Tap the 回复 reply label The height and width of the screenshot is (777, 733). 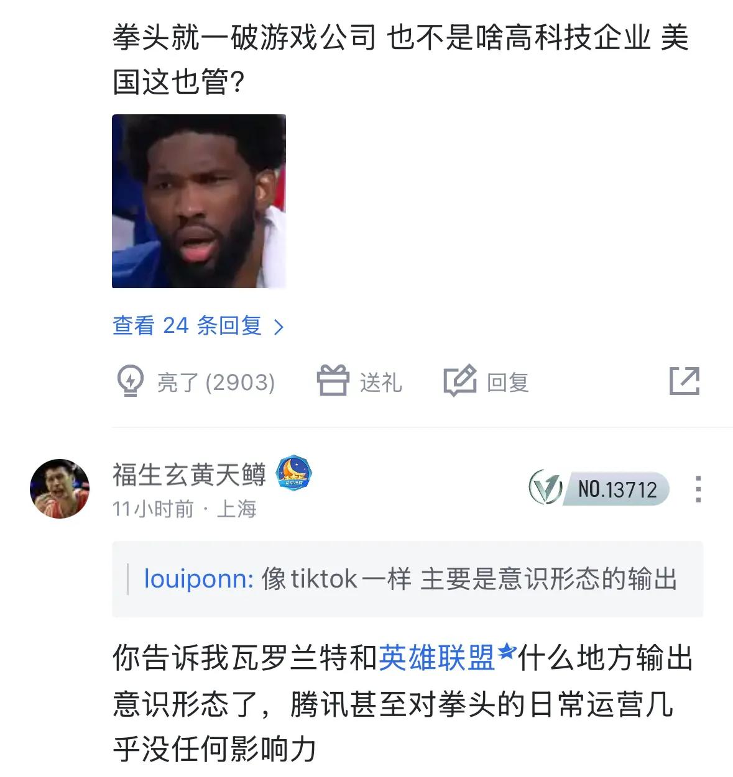(507, 382)
